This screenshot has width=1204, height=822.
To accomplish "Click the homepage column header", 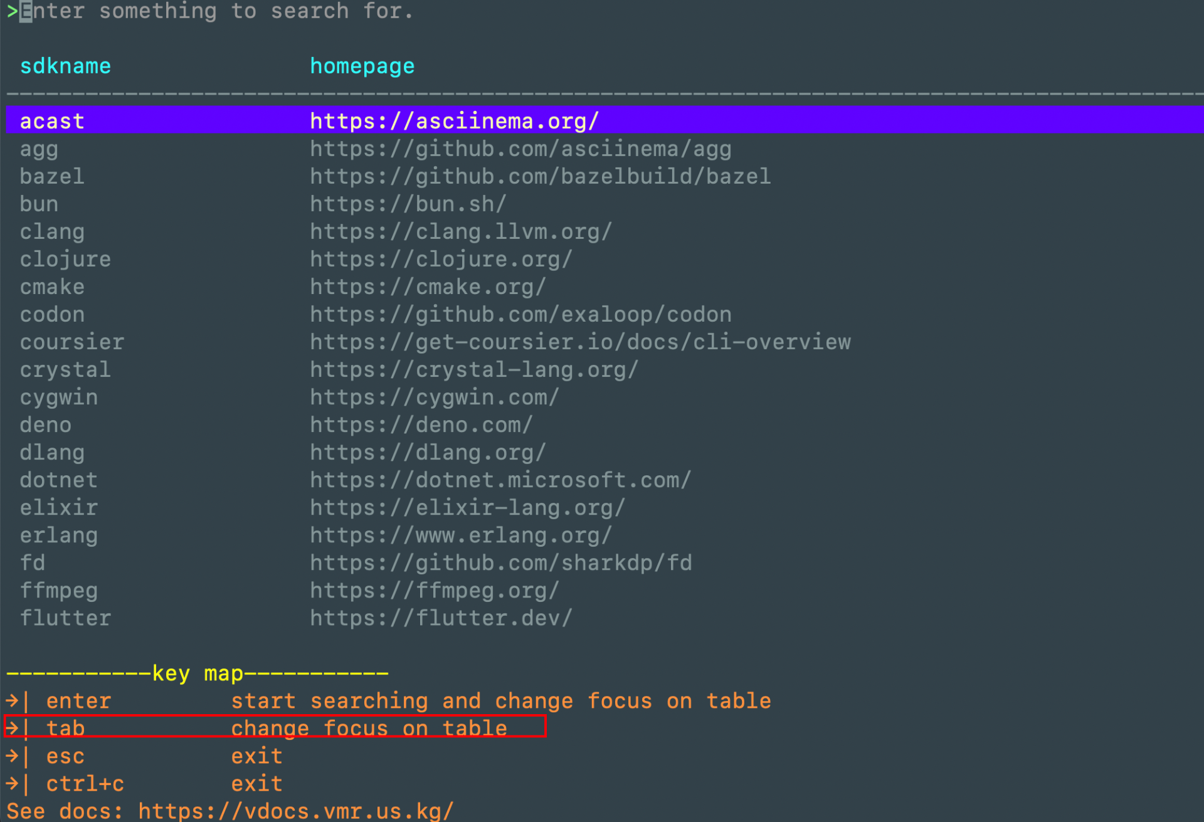I will pyautogui.click(x=362, y=65).
